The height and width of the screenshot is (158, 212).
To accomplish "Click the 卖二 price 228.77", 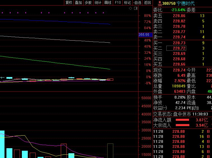I will click(179, 32).
